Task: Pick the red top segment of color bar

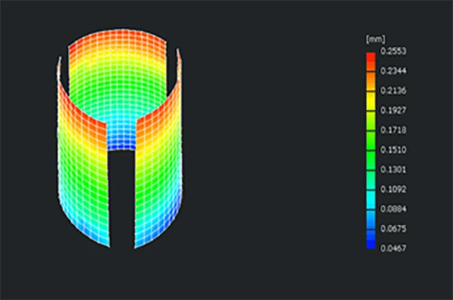Action: click(371, 57)
